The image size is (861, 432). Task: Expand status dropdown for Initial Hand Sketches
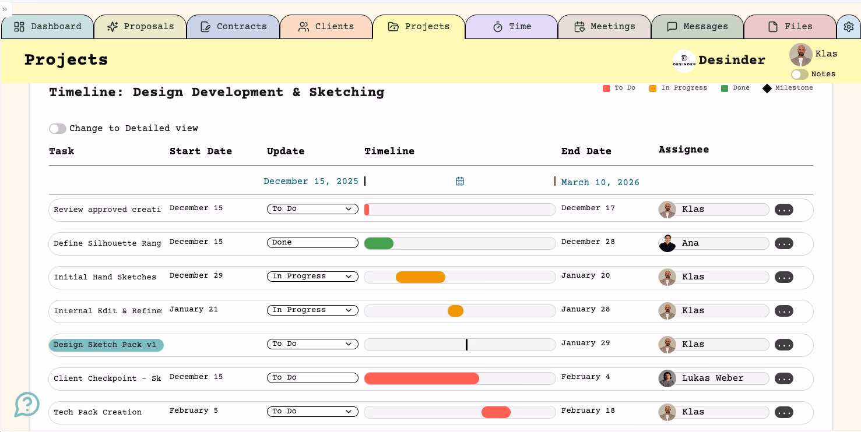312,277
